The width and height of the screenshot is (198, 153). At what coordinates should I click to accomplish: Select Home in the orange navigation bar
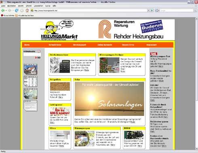tap(27, 45)
